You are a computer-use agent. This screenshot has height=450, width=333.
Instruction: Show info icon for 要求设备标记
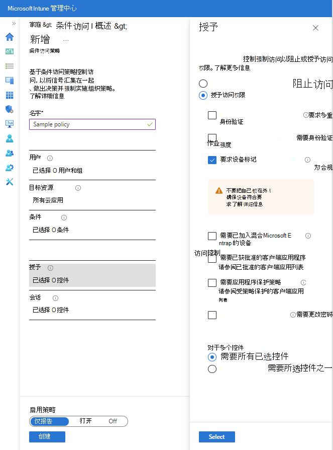(x=307, y=160)
